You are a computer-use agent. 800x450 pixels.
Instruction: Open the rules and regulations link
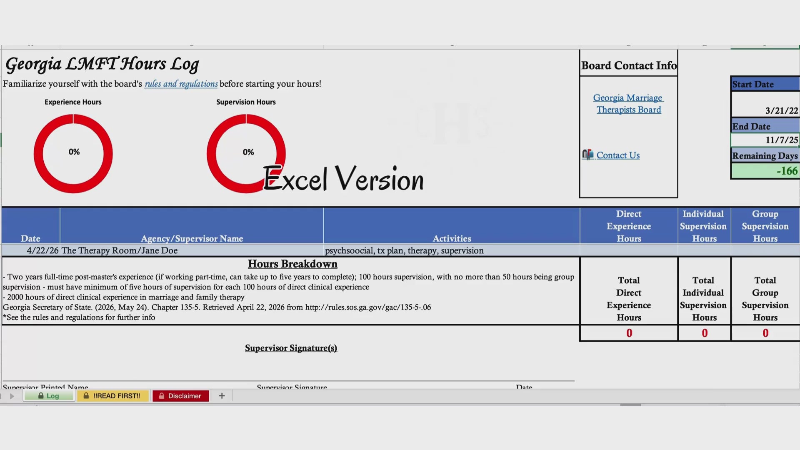pos(181,84)
